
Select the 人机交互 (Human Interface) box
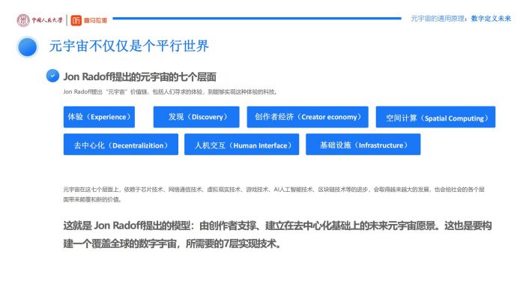[x=241, y=144]
